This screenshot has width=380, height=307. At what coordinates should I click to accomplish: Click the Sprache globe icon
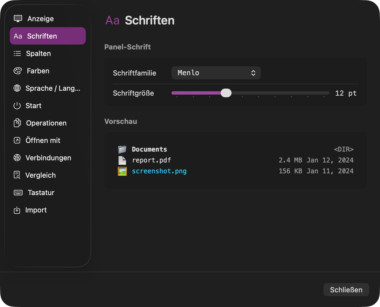(x=17, y=88)
